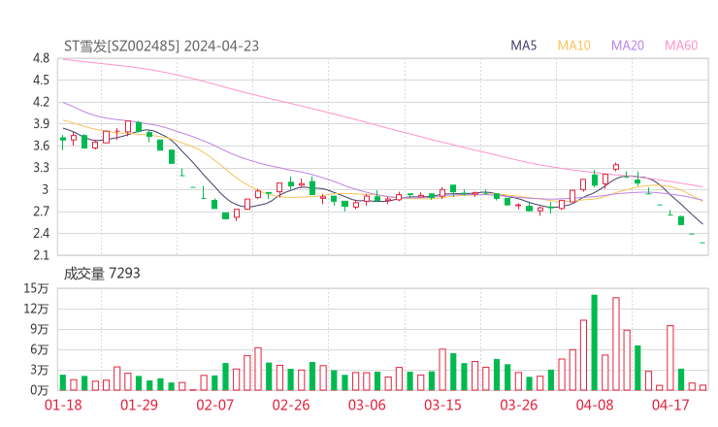This screenshot has width=718, height=427.
Task: Click the 2.4 price axis value
Action: (x=41, y=233)
